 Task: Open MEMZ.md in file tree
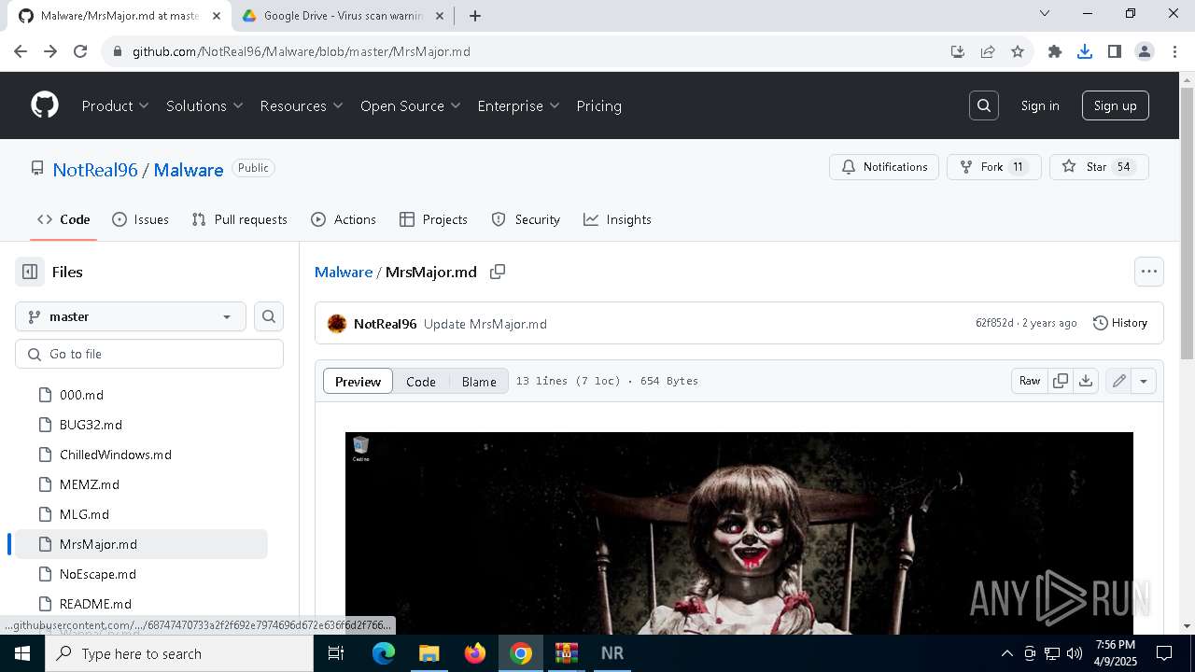[89, 484]
